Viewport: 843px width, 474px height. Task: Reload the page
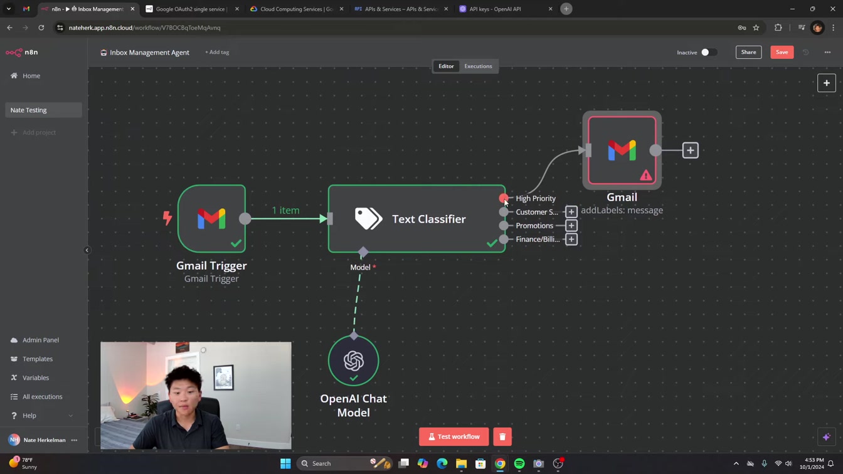coord(41,28)
